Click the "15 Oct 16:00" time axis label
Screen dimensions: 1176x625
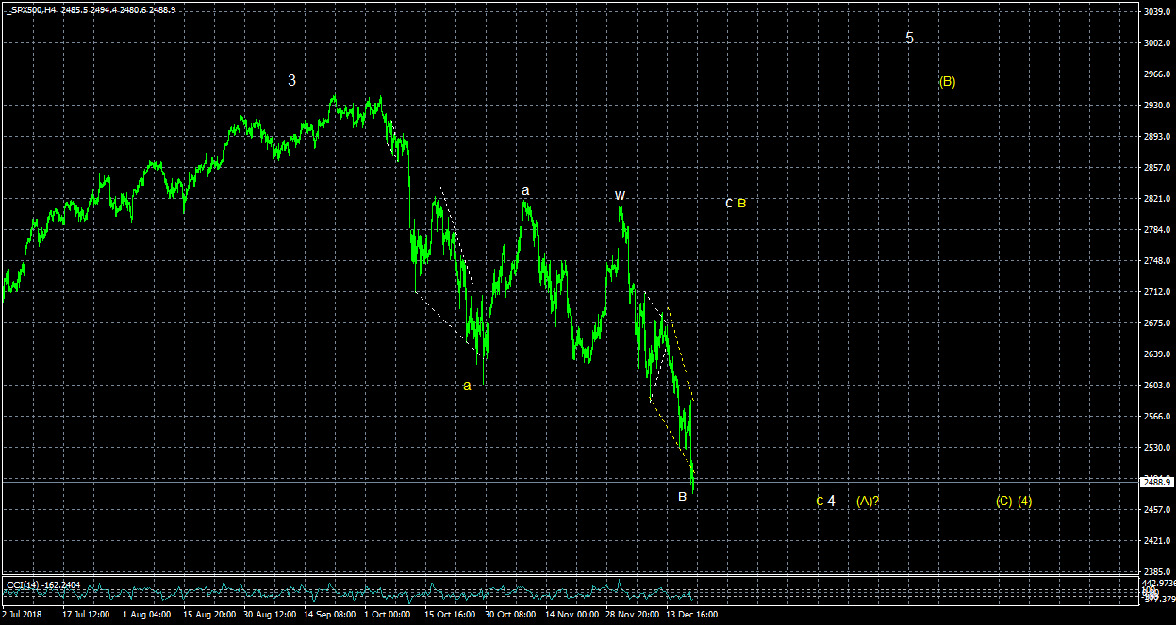450,615
